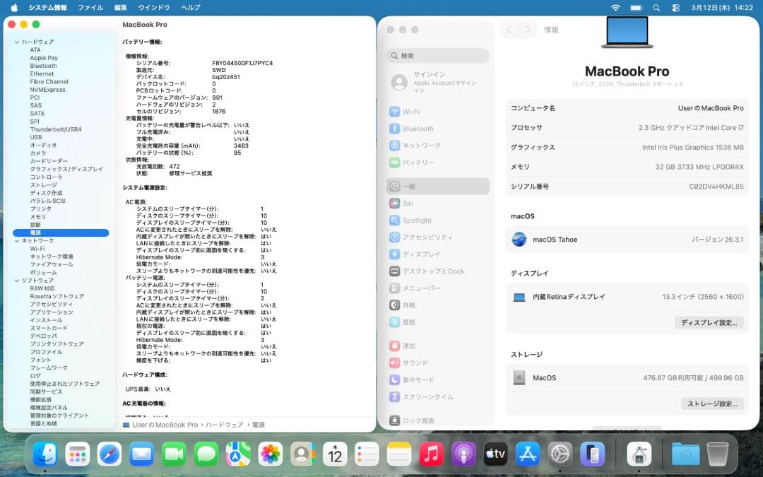
Task: Select Thunderbolt/USB4 hardware item
Action: click(56, 129)
